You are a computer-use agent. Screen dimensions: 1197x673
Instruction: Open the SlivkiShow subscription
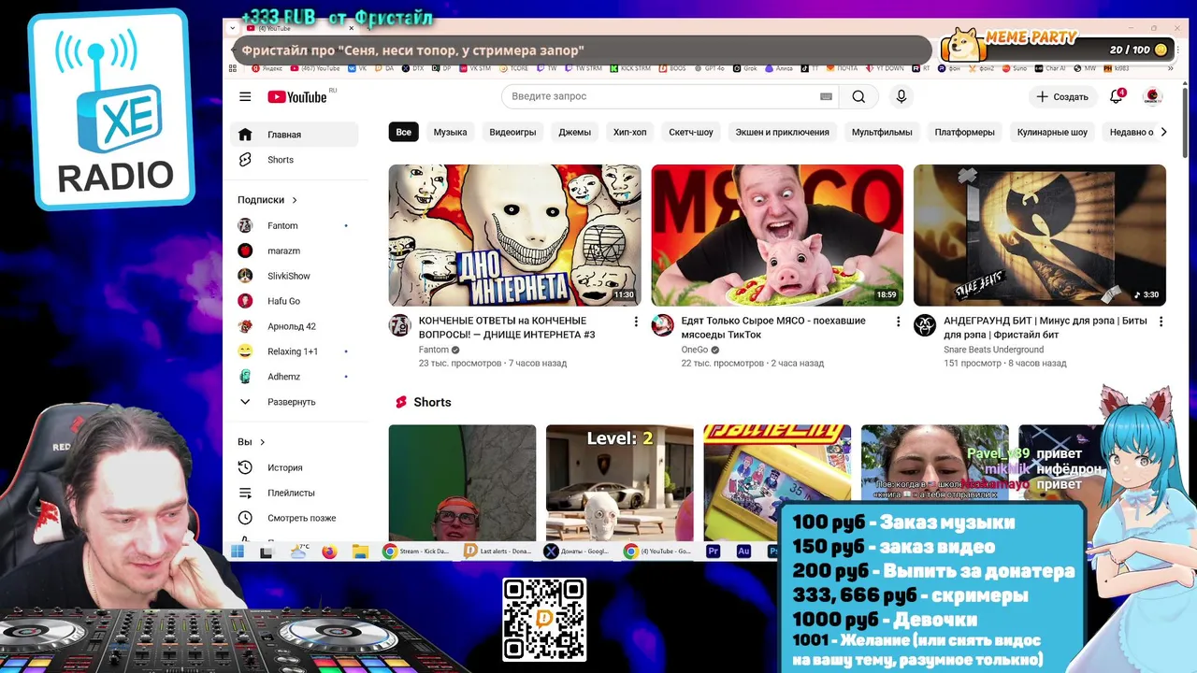pos(296,276)
